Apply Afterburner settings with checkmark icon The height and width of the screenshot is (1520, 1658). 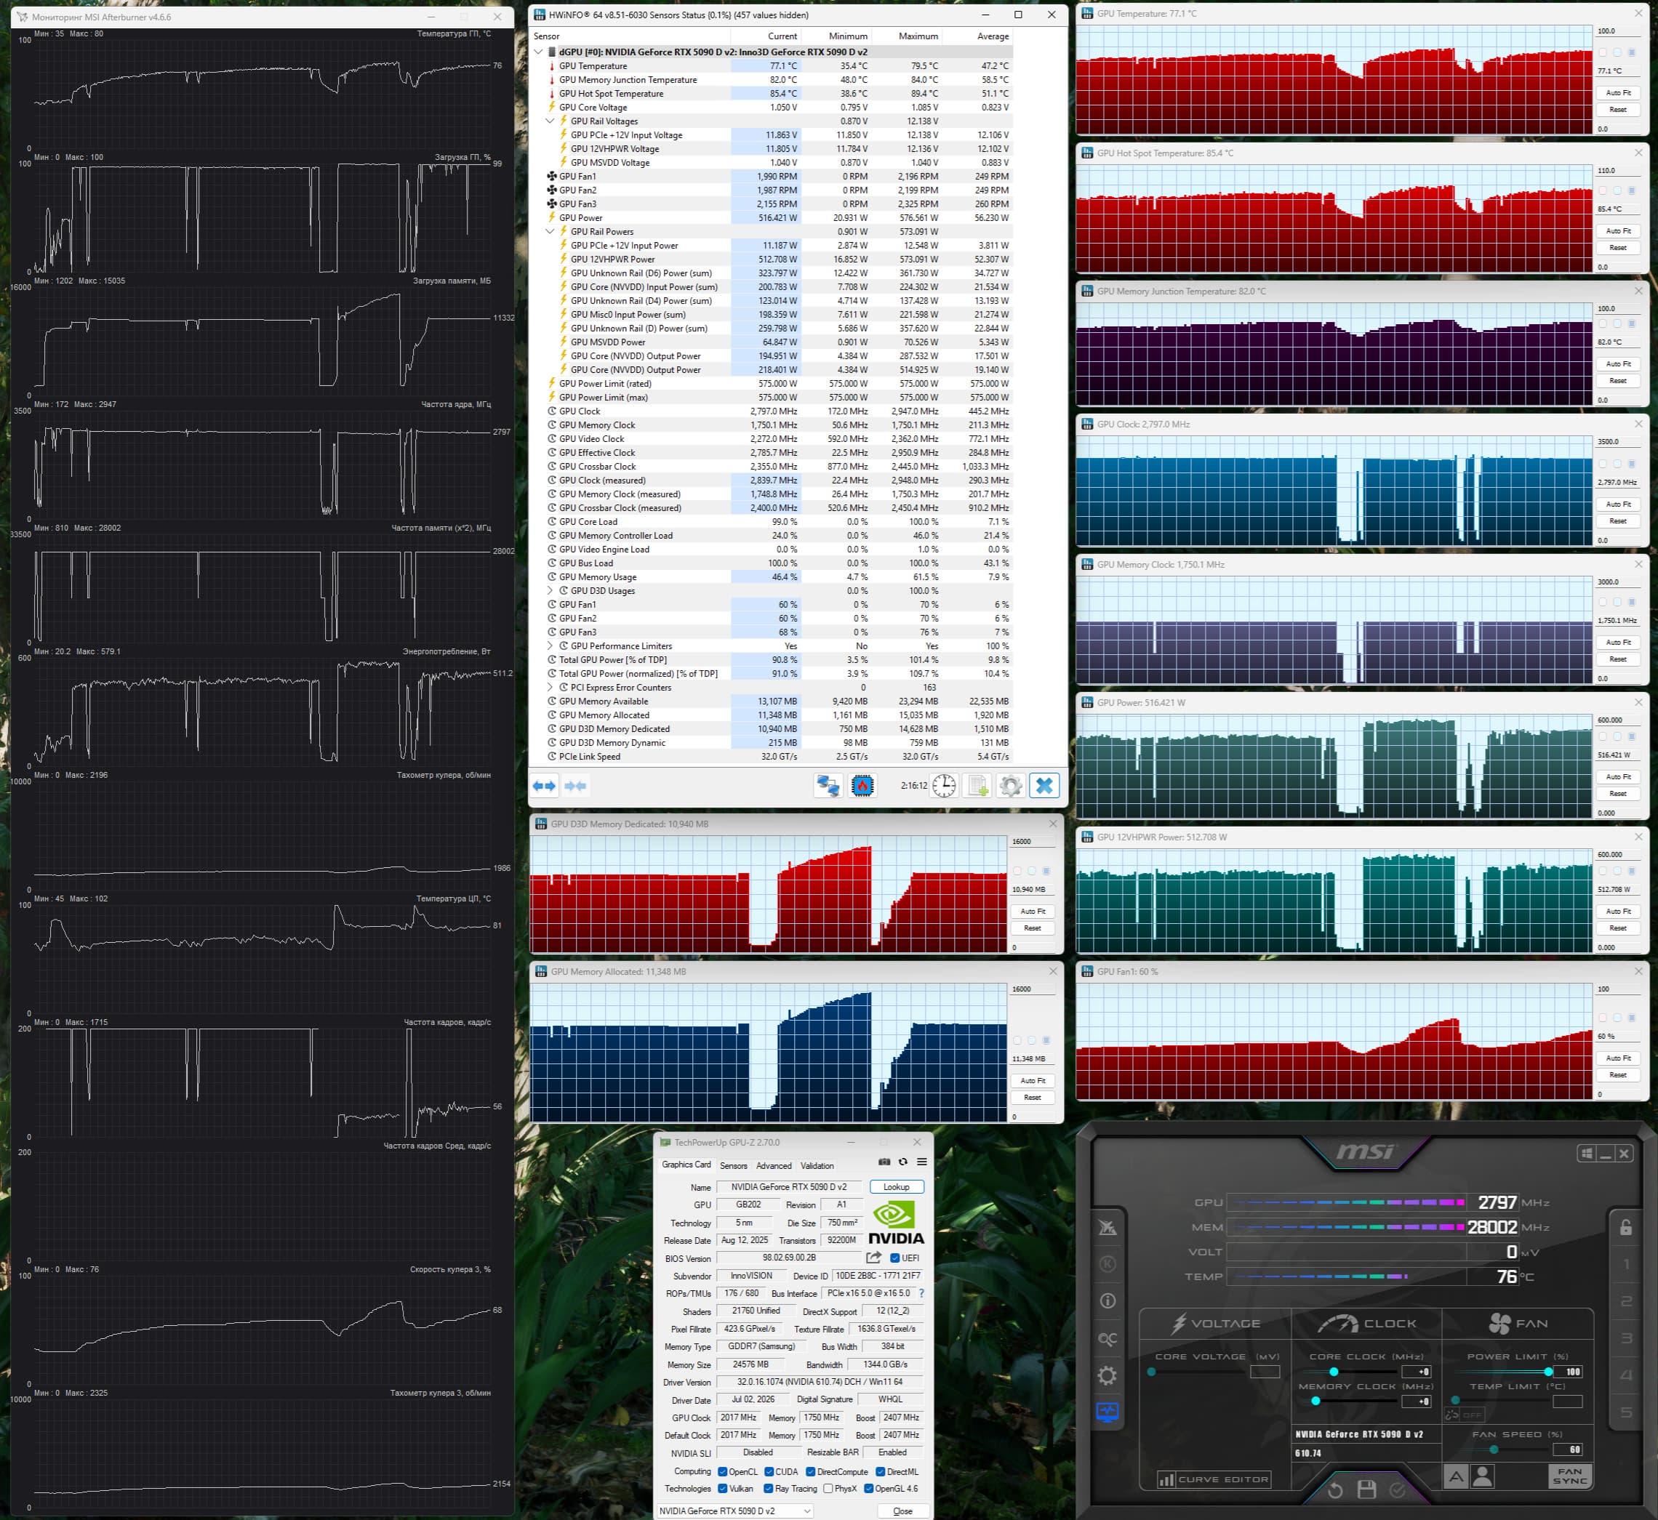[1397, 1489]
